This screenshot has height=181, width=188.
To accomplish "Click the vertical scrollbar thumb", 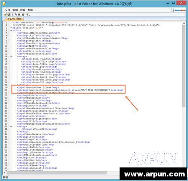I will coord(184,66).
